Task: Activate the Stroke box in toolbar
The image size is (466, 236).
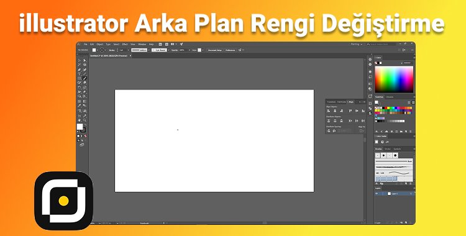Action: (84, 130)
